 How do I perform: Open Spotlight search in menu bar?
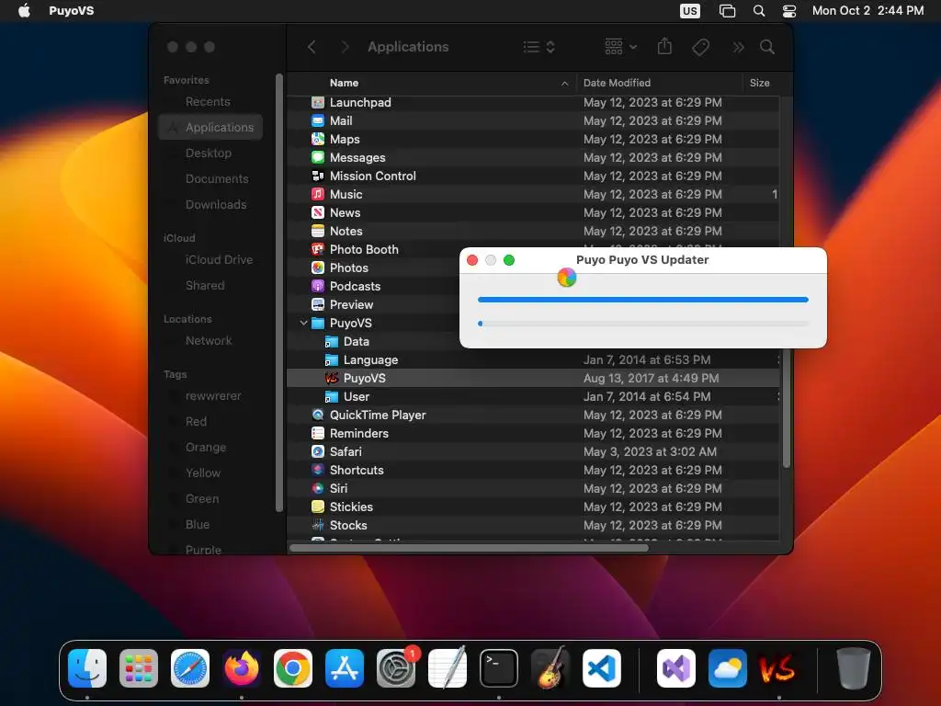pyautogui.click(x=759, y=11)
